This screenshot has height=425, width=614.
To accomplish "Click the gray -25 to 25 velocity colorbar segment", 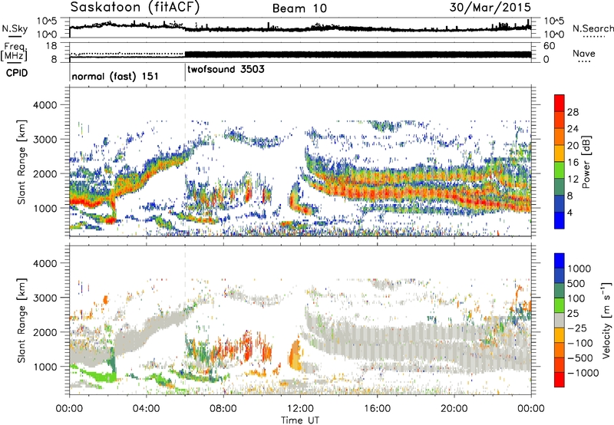I will (560, 320).
